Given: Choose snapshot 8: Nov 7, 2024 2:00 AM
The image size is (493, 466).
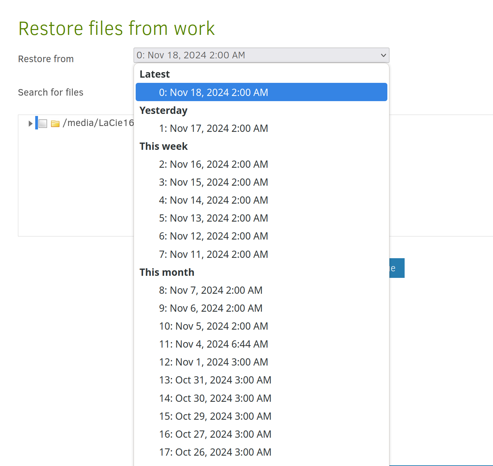Looking at the screenshot, I should 211,290.
